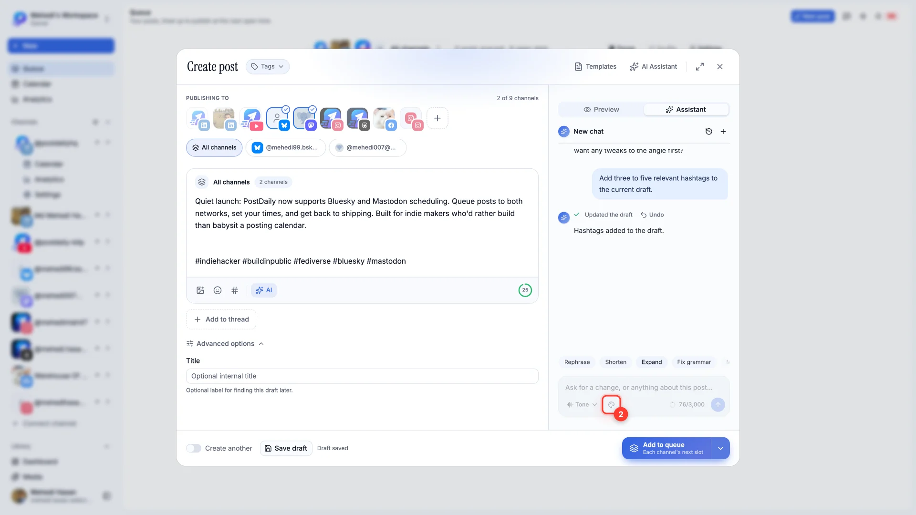Open the Tags dropdown
This screenshot has width=916, height=515.
pos(268,67)
